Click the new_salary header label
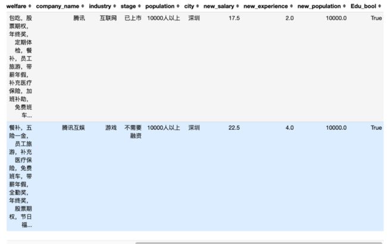This screenshot has height=244, width=387. pyautogui.click(x=219, y=6)
